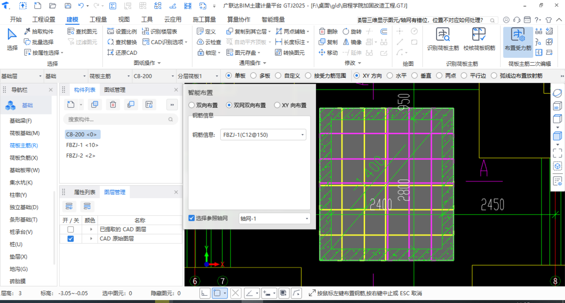Image resolution: width=565 pixels, height=303 pixels.
Task: Click save icon in title bar
Action: click(68, 6)
